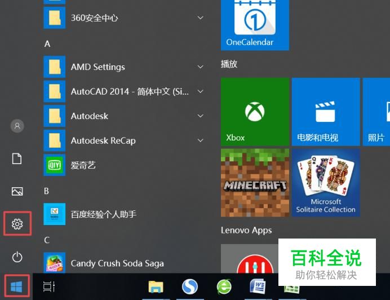The width and height of the screenshot is (390, 300).
Task: Open Word from the taskbar
Action: (258, 287)
